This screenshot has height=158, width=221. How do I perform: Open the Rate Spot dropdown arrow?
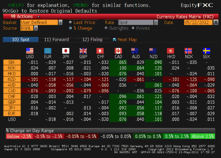(x=156, y=22)
